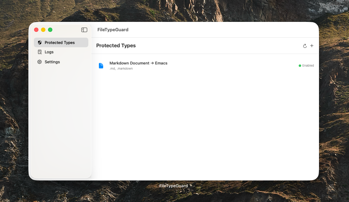The image size is (349, 202).
Task: Hide the sidebar using the sidebar toggle icon
Action: 84,30
